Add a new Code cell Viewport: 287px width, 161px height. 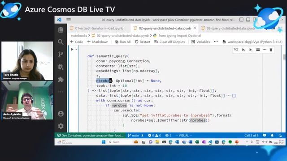pos(77,42)
